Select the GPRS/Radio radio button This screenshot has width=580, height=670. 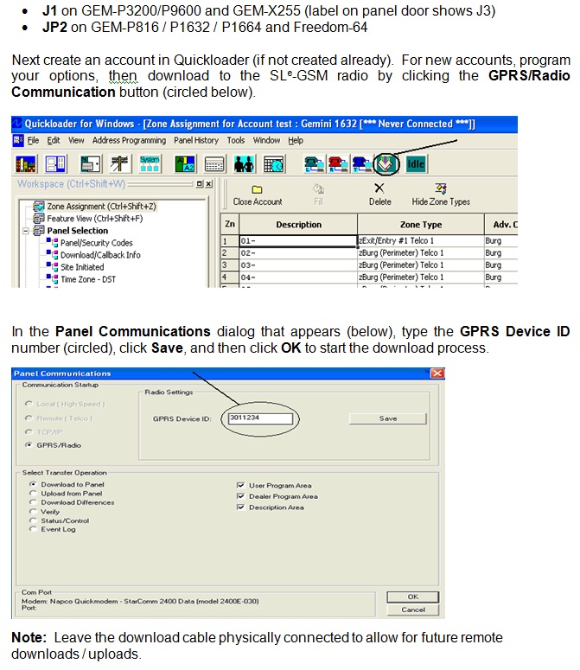(32, 444)
